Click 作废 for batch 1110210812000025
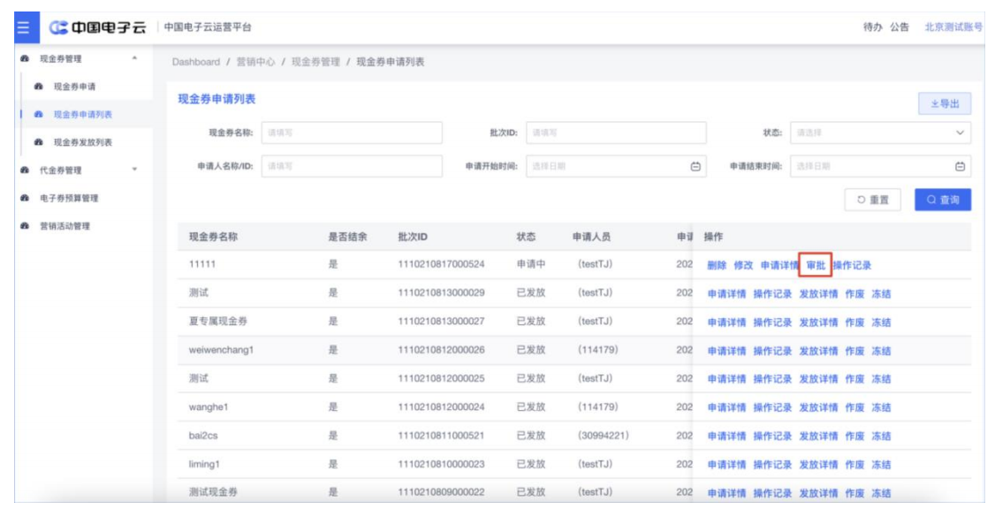The width and height of the screenshot is (995, 510). pos(854,379)
